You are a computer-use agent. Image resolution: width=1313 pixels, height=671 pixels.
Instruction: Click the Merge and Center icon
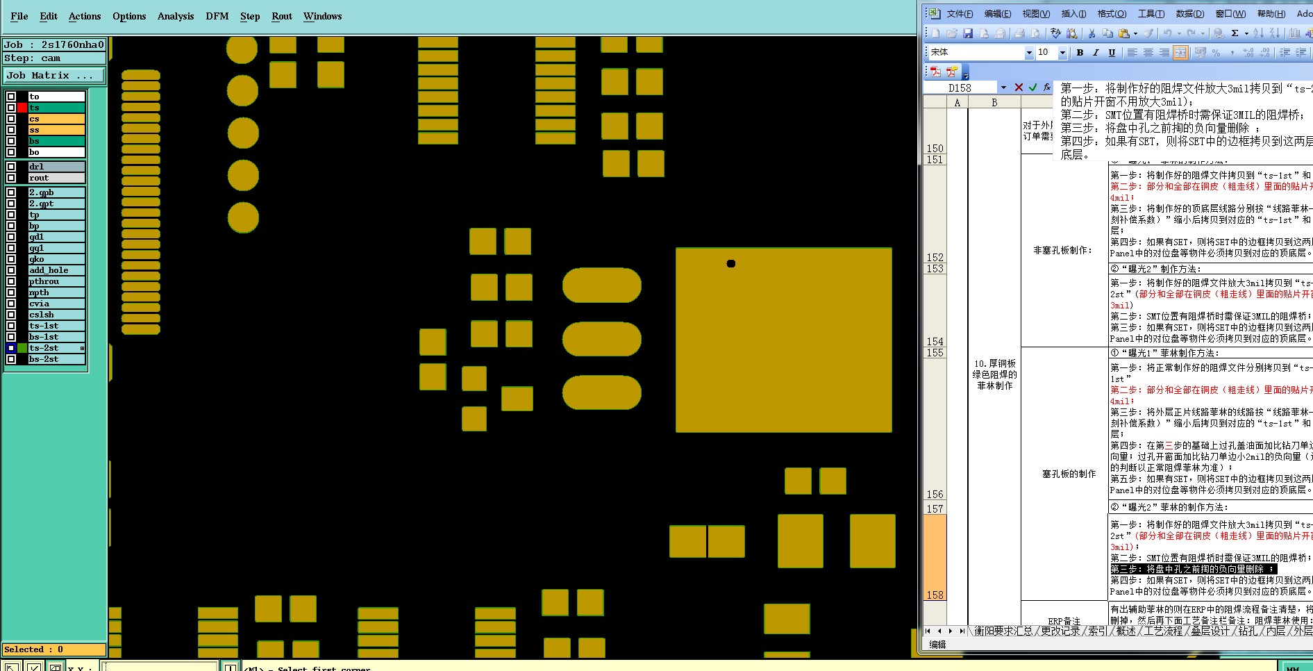pyautogui.click(x=1180, y=53)
